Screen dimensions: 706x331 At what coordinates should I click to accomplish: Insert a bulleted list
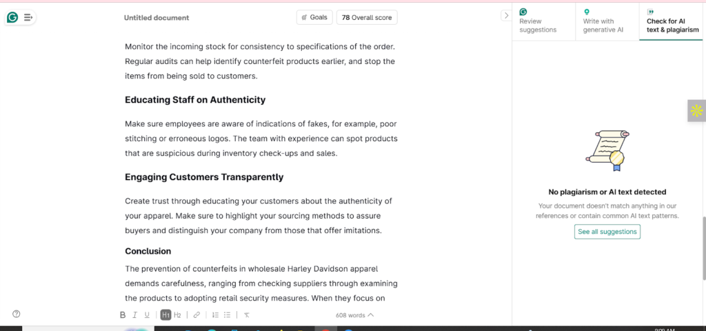pos(228,315)
